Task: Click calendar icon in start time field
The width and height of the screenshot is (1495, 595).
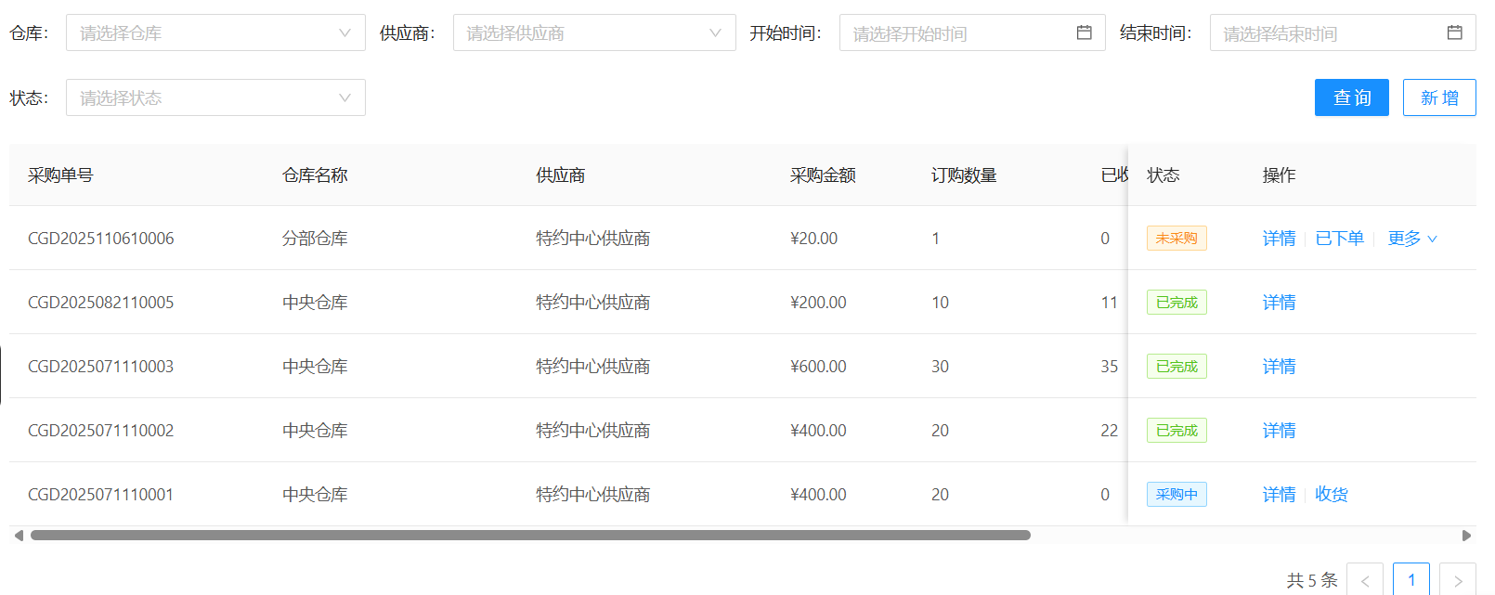Action: pyautogui.click(x=1084, y=32)
